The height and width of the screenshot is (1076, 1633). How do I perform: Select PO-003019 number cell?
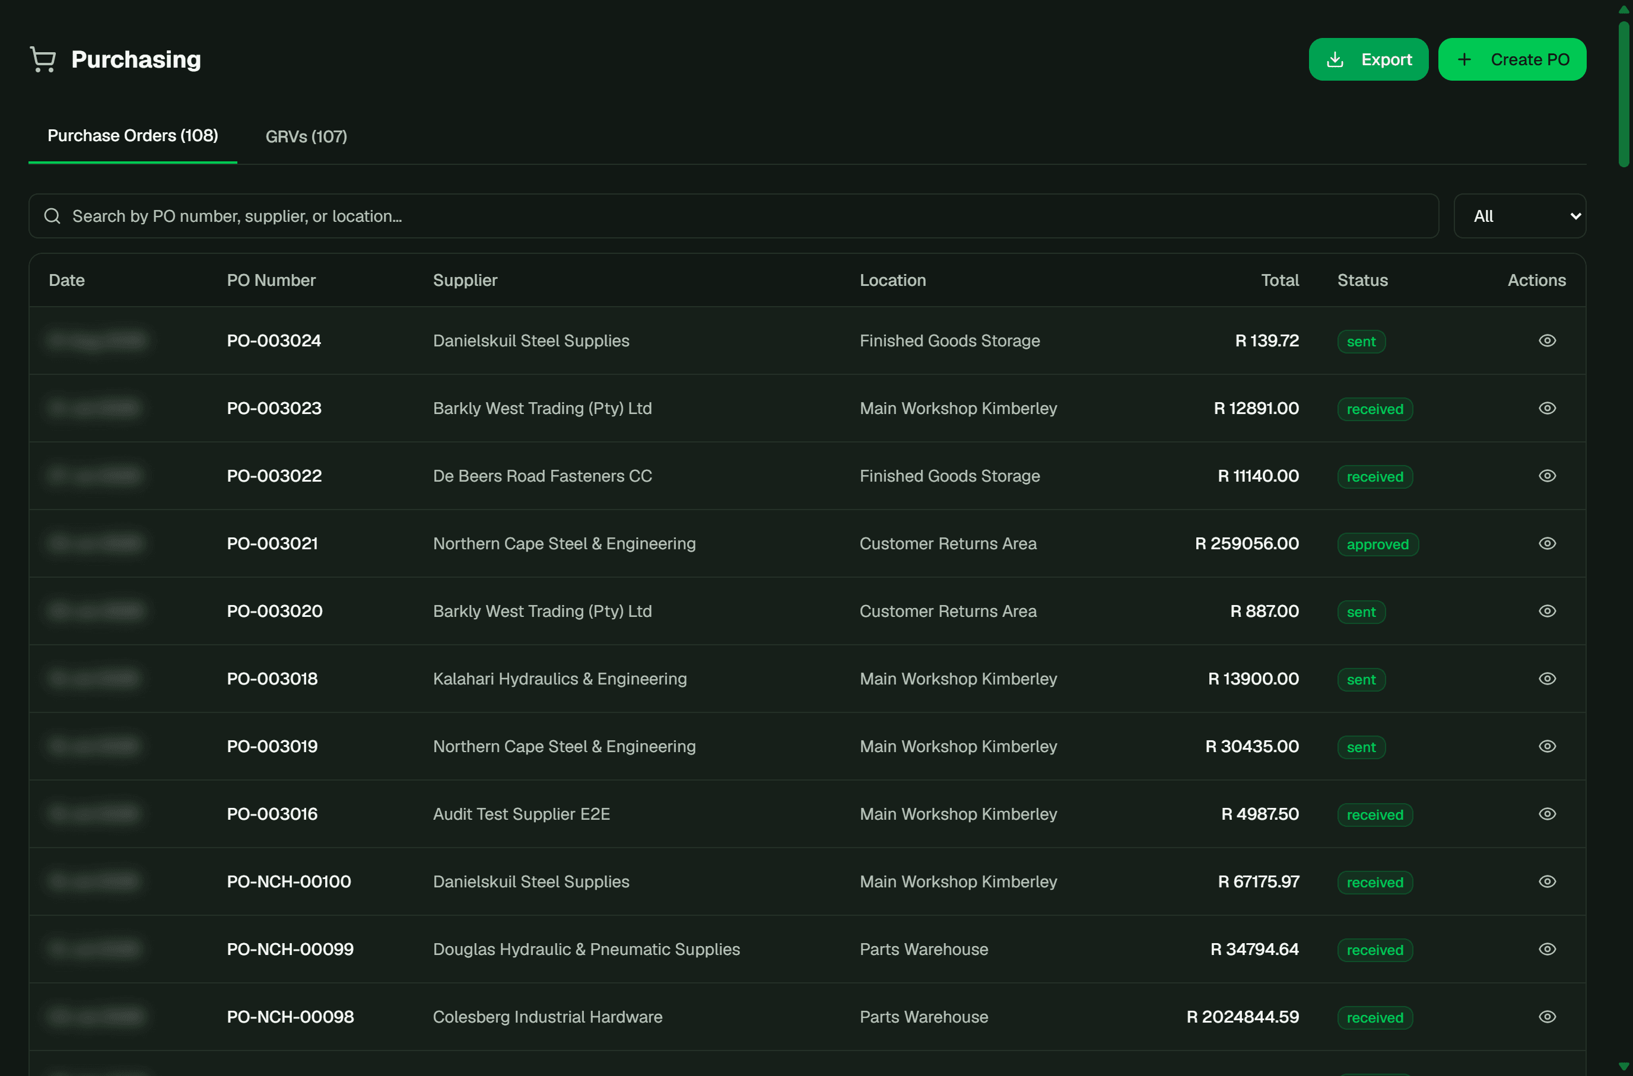pyautogui.click(x=272, y=746)
